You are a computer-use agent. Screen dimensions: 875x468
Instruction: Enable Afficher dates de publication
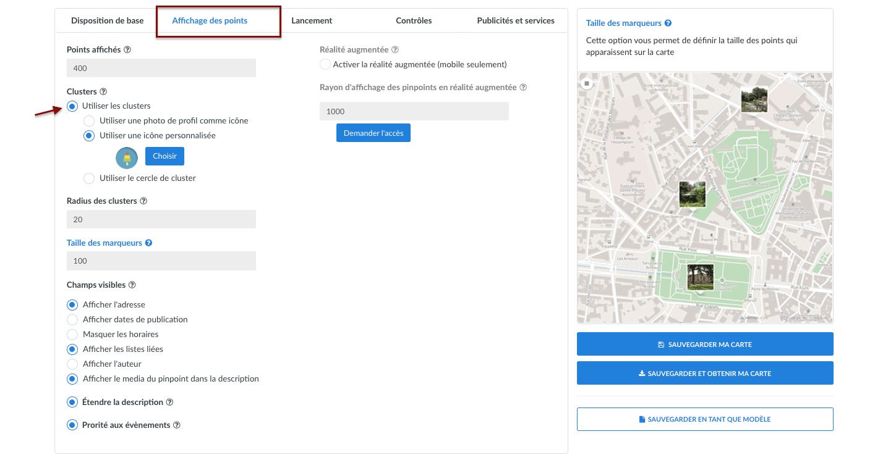[x=72, y=320]
